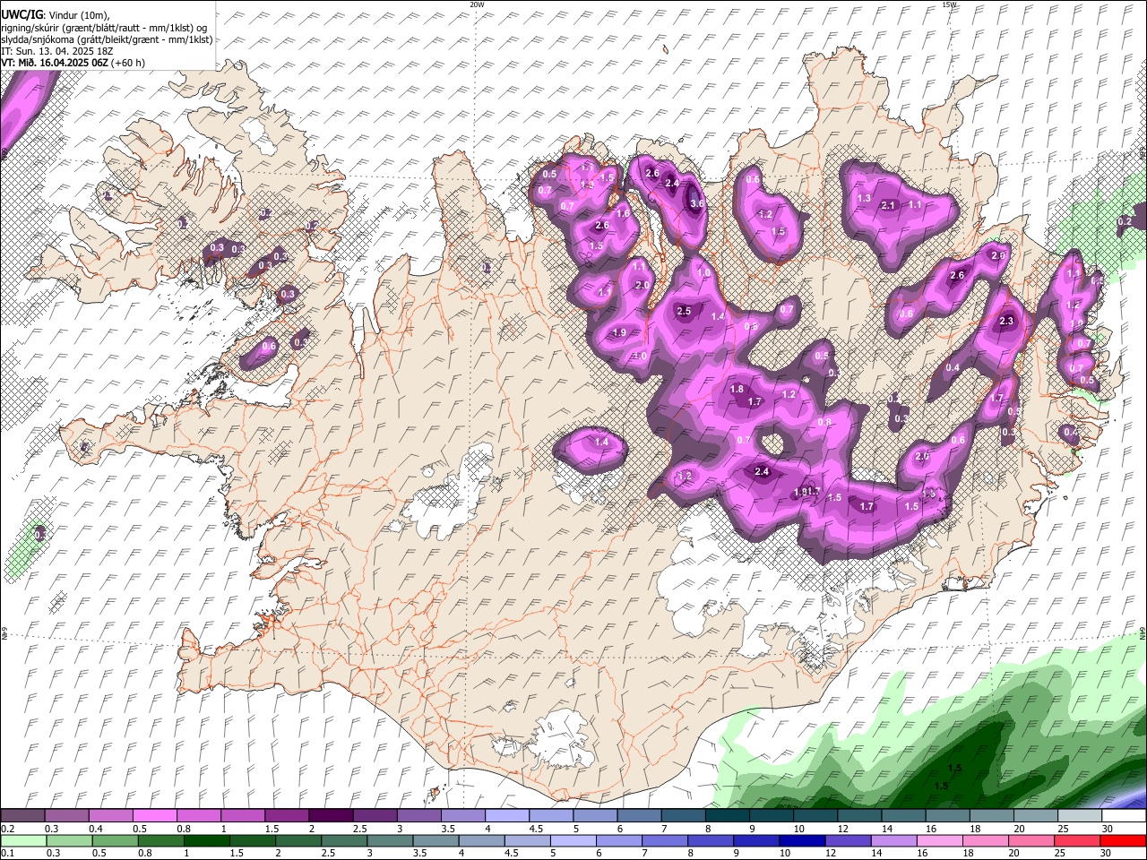The width and height of the screenshot is (1147, 860).
Task: Select the rose-red swatch labeled 25, lower legend
Action: (x=1078, y=840)
